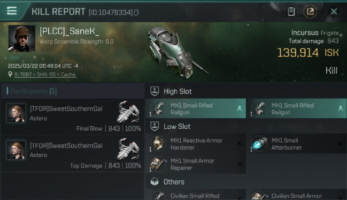Screen dimensions: 347x200
Task: View _SaneK_ pilot portrait
Action: (x=22, y=38)
